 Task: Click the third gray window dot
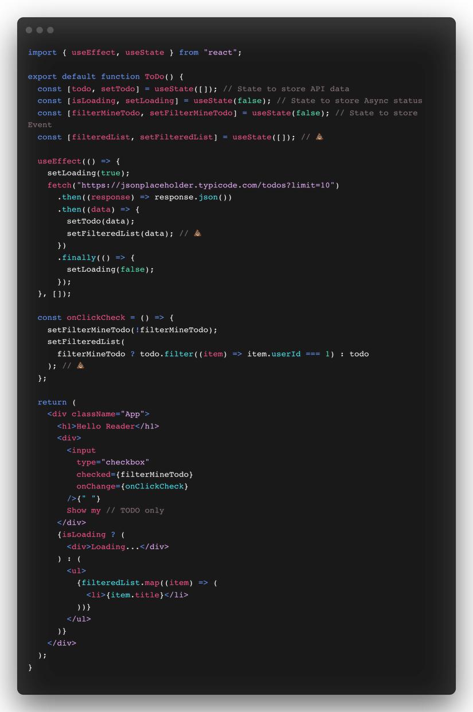coord(50,30)
